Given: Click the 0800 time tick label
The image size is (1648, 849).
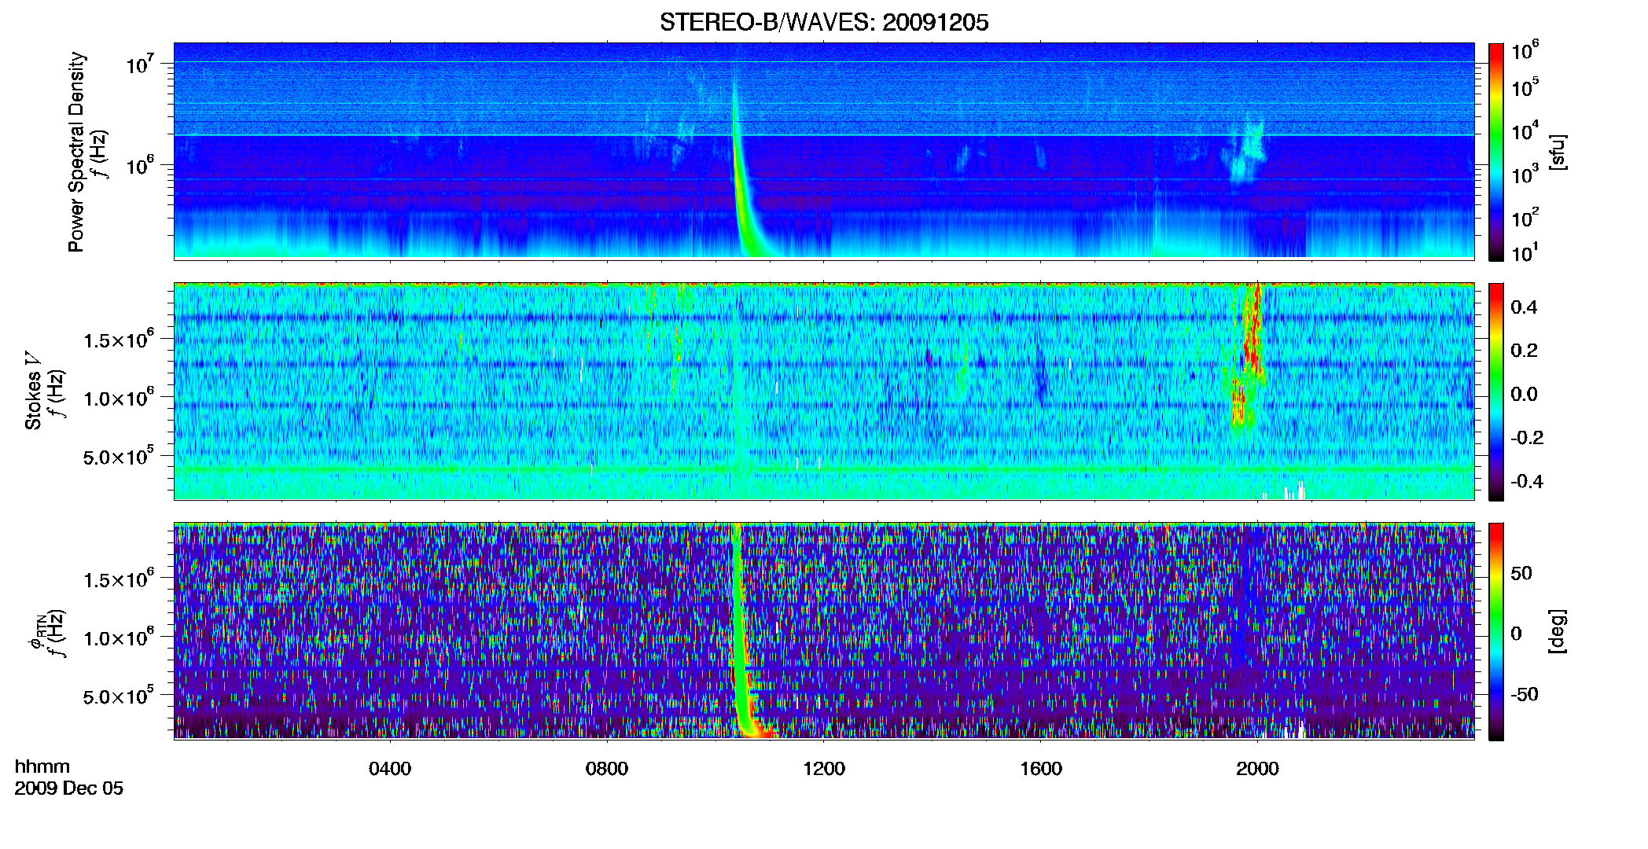Looking at the screenshot, I should (x=607, y=769).
